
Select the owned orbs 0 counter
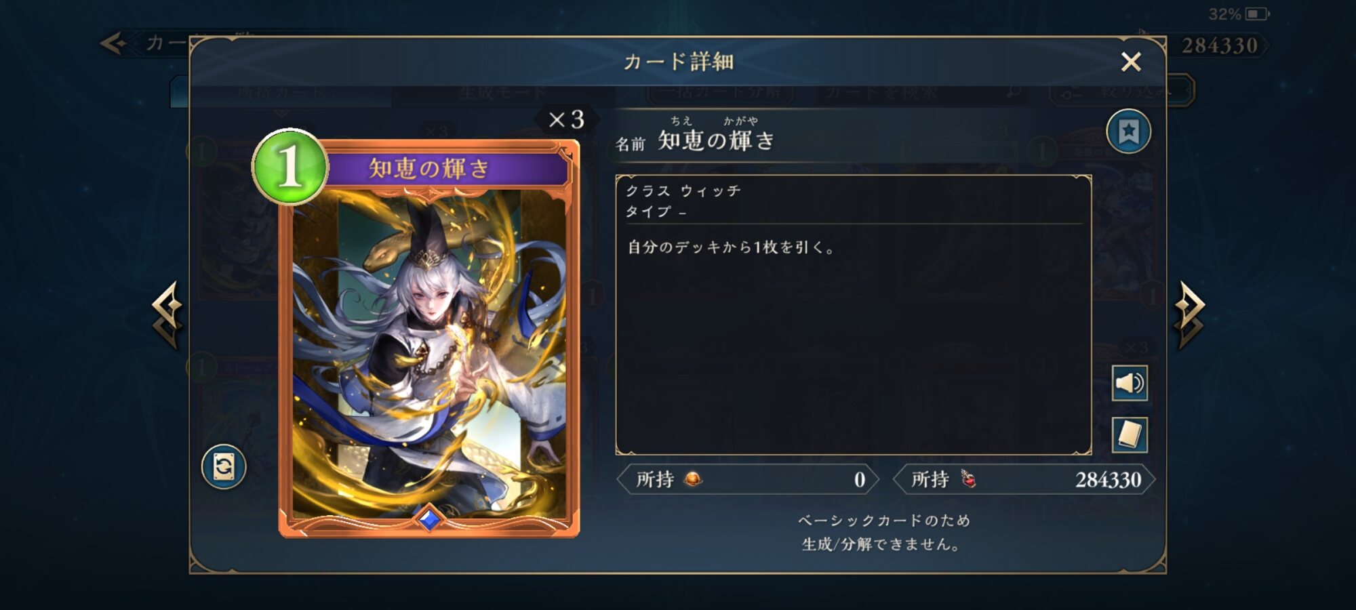pyautogui.click(x=748, y=480)
